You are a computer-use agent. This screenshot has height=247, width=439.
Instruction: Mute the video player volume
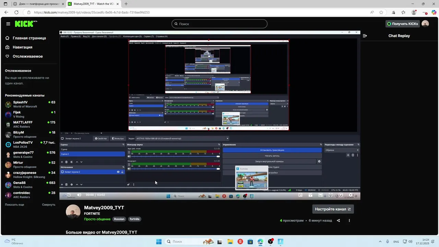(x=79, y=195)
